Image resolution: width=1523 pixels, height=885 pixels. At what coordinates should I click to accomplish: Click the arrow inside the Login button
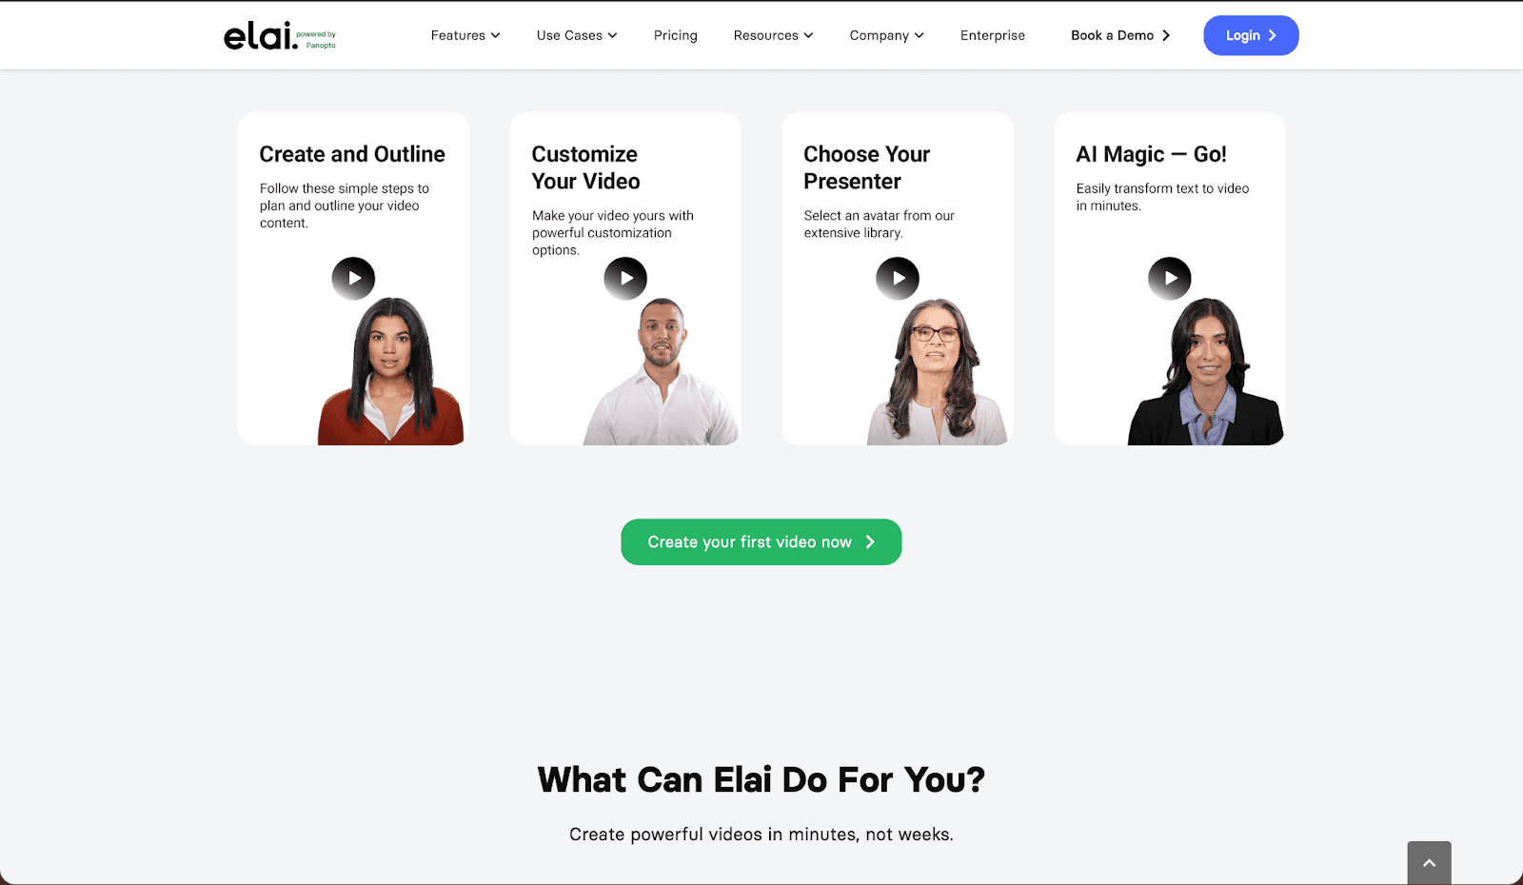tap(1273, 35)
